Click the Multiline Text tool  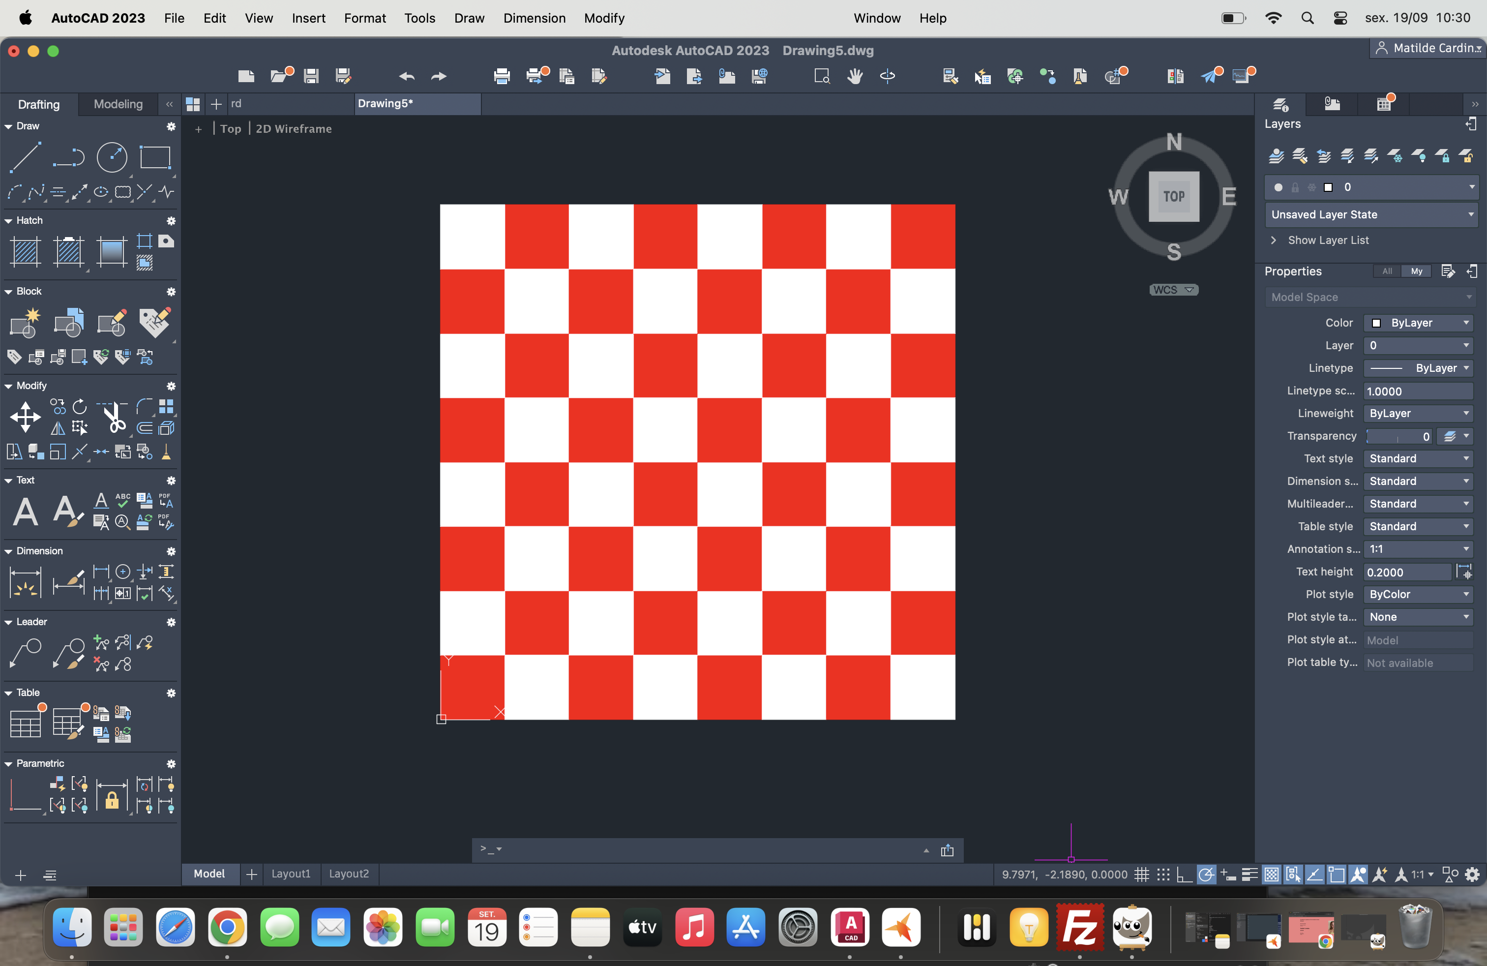pos(26,512)
